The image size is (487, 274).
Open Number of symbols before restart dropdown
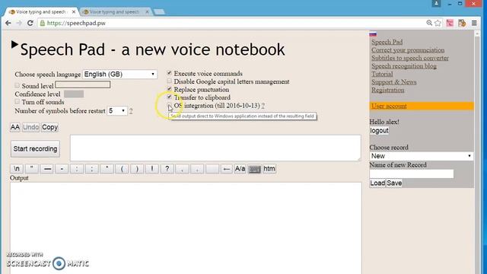pyautogui.click(x=117, y=110)
